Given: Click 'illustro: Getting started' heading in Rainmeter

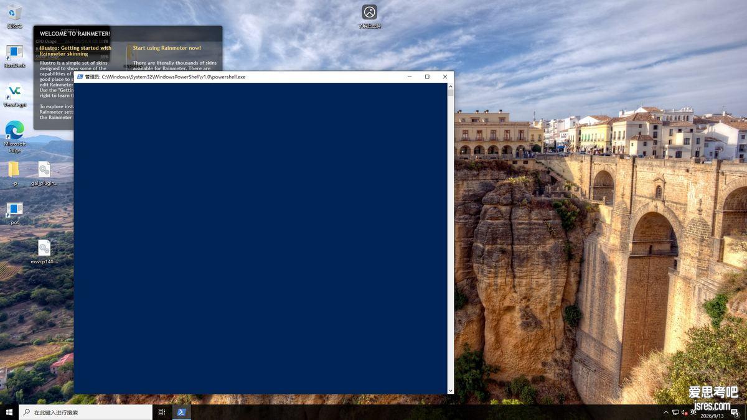Looking at the screenshot, I should coord(75,51).
